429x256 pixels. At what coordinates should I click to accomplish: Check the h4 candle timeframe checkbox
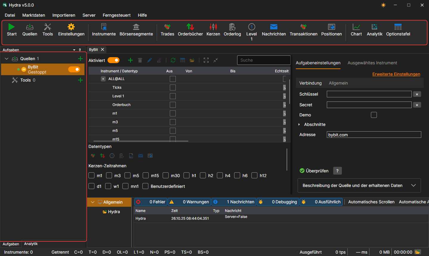coord(220,175)
